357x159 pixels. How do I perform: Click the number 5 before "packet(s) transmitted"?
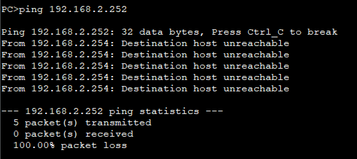click(16, 123)
